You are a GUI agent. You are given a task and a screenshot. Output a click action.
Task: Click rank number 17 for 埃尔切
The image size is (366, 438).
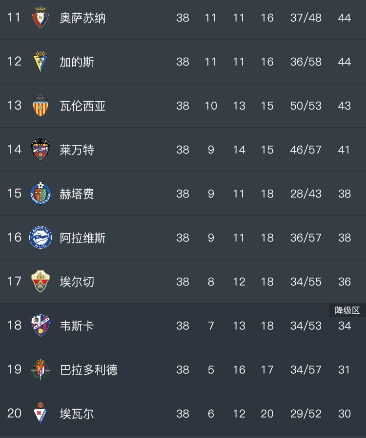(14, 282)
